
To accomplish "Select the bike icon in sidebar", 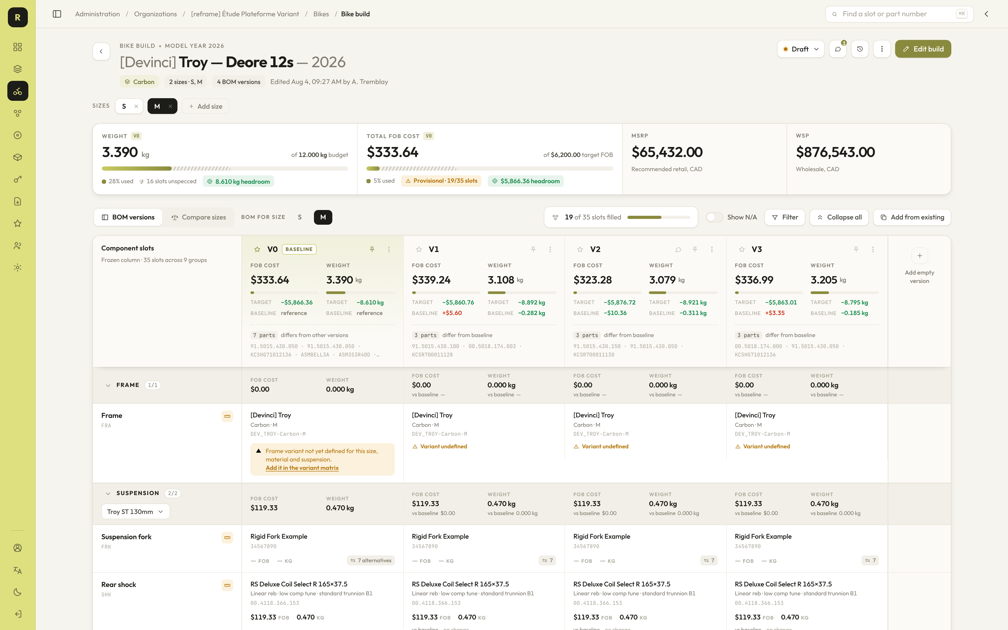I will click(18, 91).
